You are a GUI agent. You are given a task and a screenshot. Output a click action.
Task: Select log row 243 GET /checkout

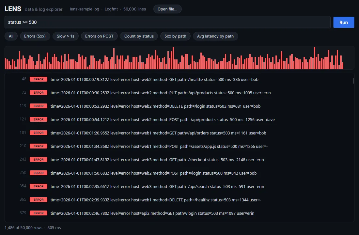point(179,160)
